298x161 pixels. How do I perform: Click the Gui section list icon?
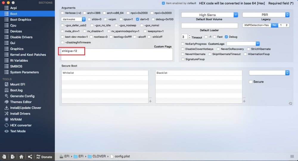(x=7, y=43)
